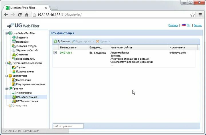The width and height of the screenshot is (206, 135).
Task: Click the Выход logout link
Action: pyautogui.click(x=198, y=25)
